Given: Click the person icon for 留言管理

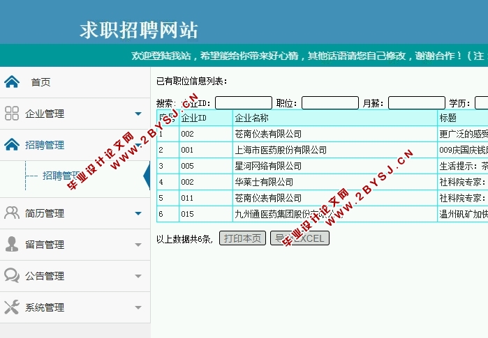Looking at the screenshot, I should pos(12,244).
